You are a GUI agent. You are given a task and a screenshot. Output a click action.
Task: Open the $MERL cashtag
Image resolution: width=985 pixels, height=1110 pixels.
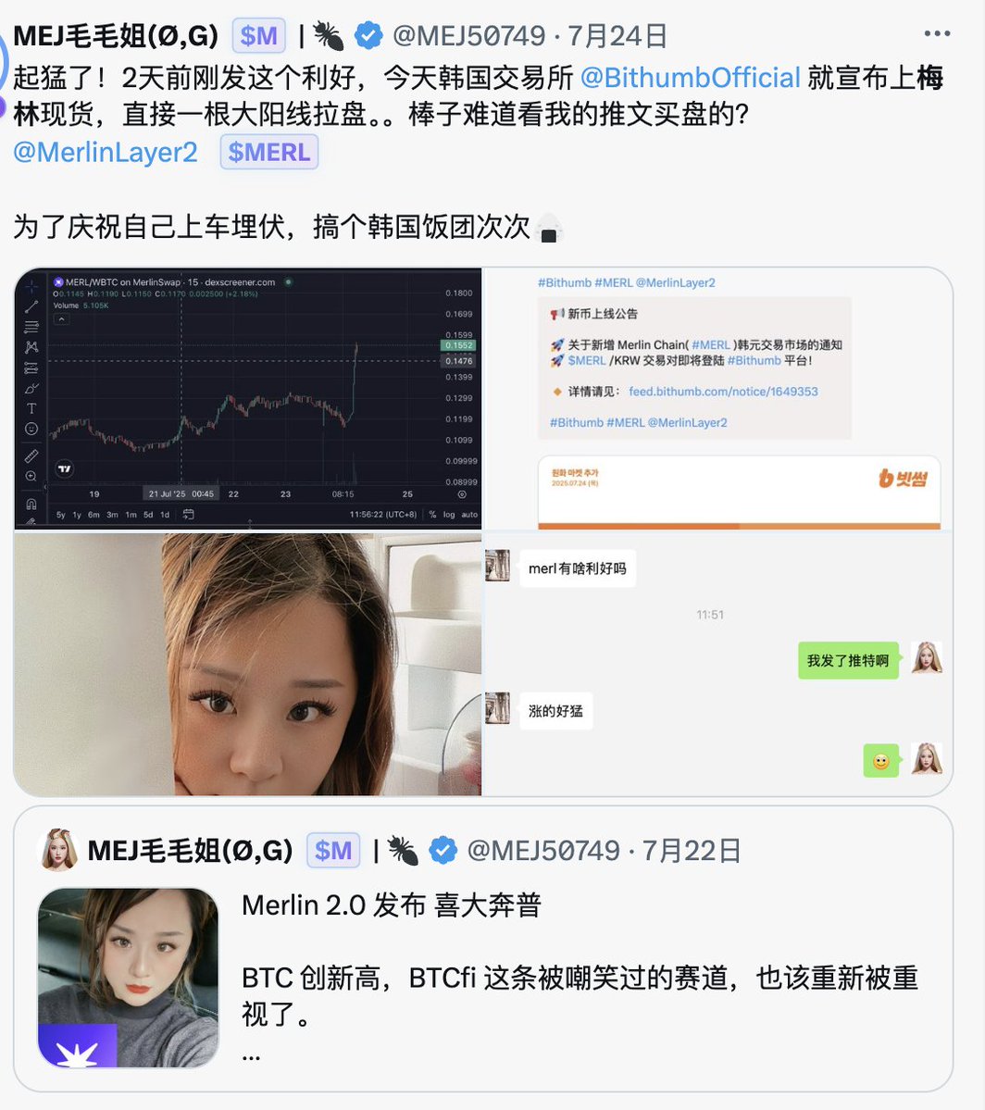click(269, 152)
